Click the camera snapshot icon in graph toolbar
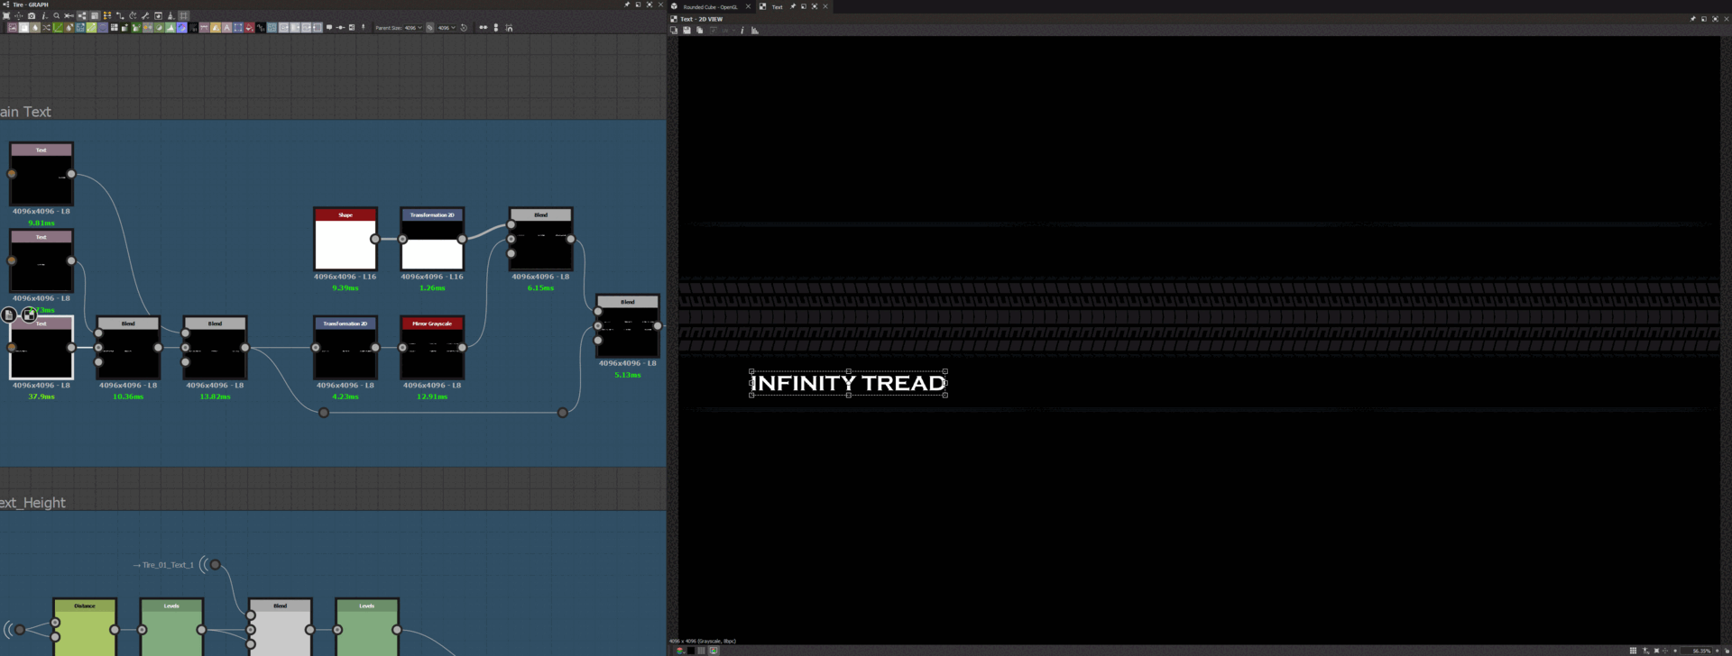1732x656 pixels. (x=32, y=16)
